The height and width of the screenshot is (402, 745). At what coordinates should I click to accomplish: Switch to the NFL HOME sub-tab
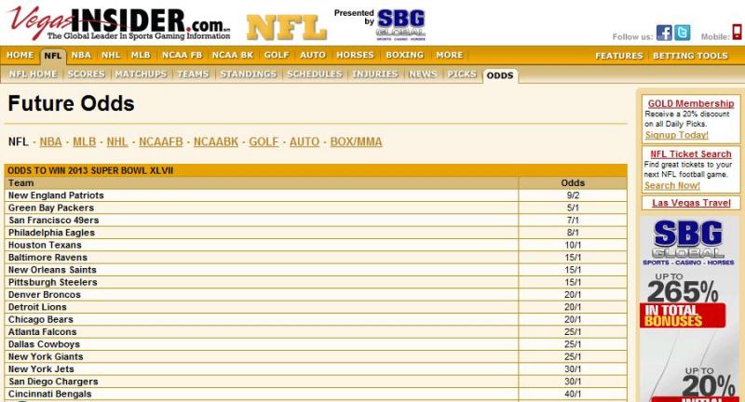33,74
